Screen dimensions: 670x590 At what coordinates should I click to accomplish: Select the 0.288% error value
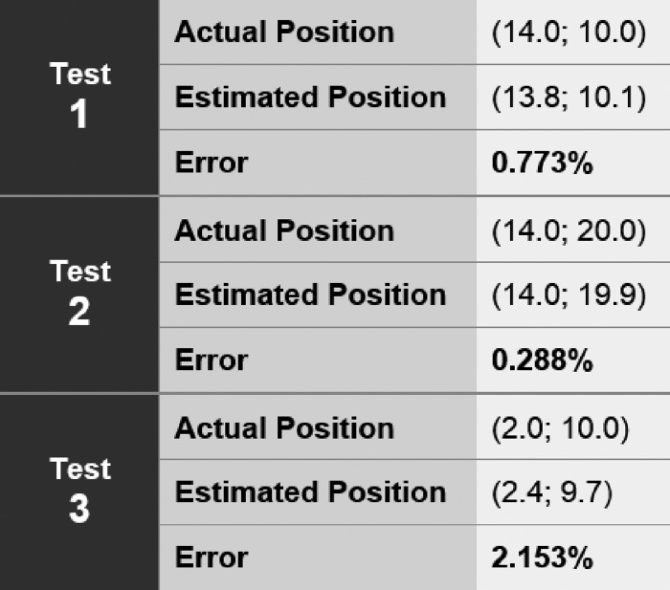(542, 361)
